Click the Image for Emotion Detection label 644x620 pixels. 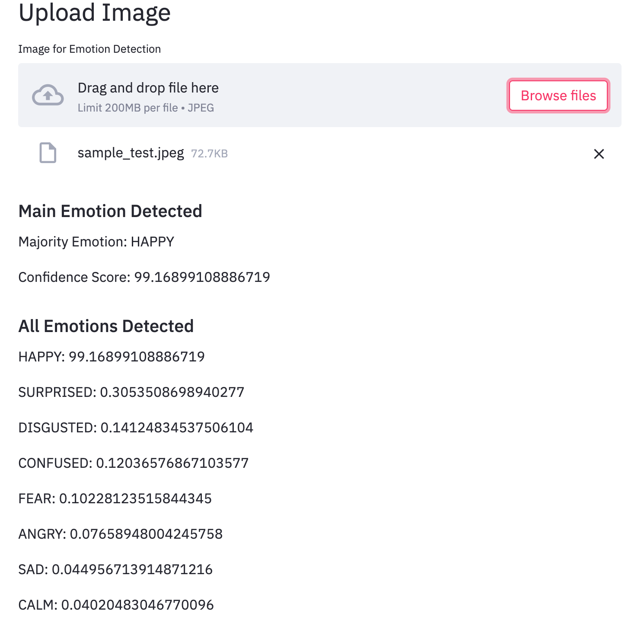pos(89,49)
